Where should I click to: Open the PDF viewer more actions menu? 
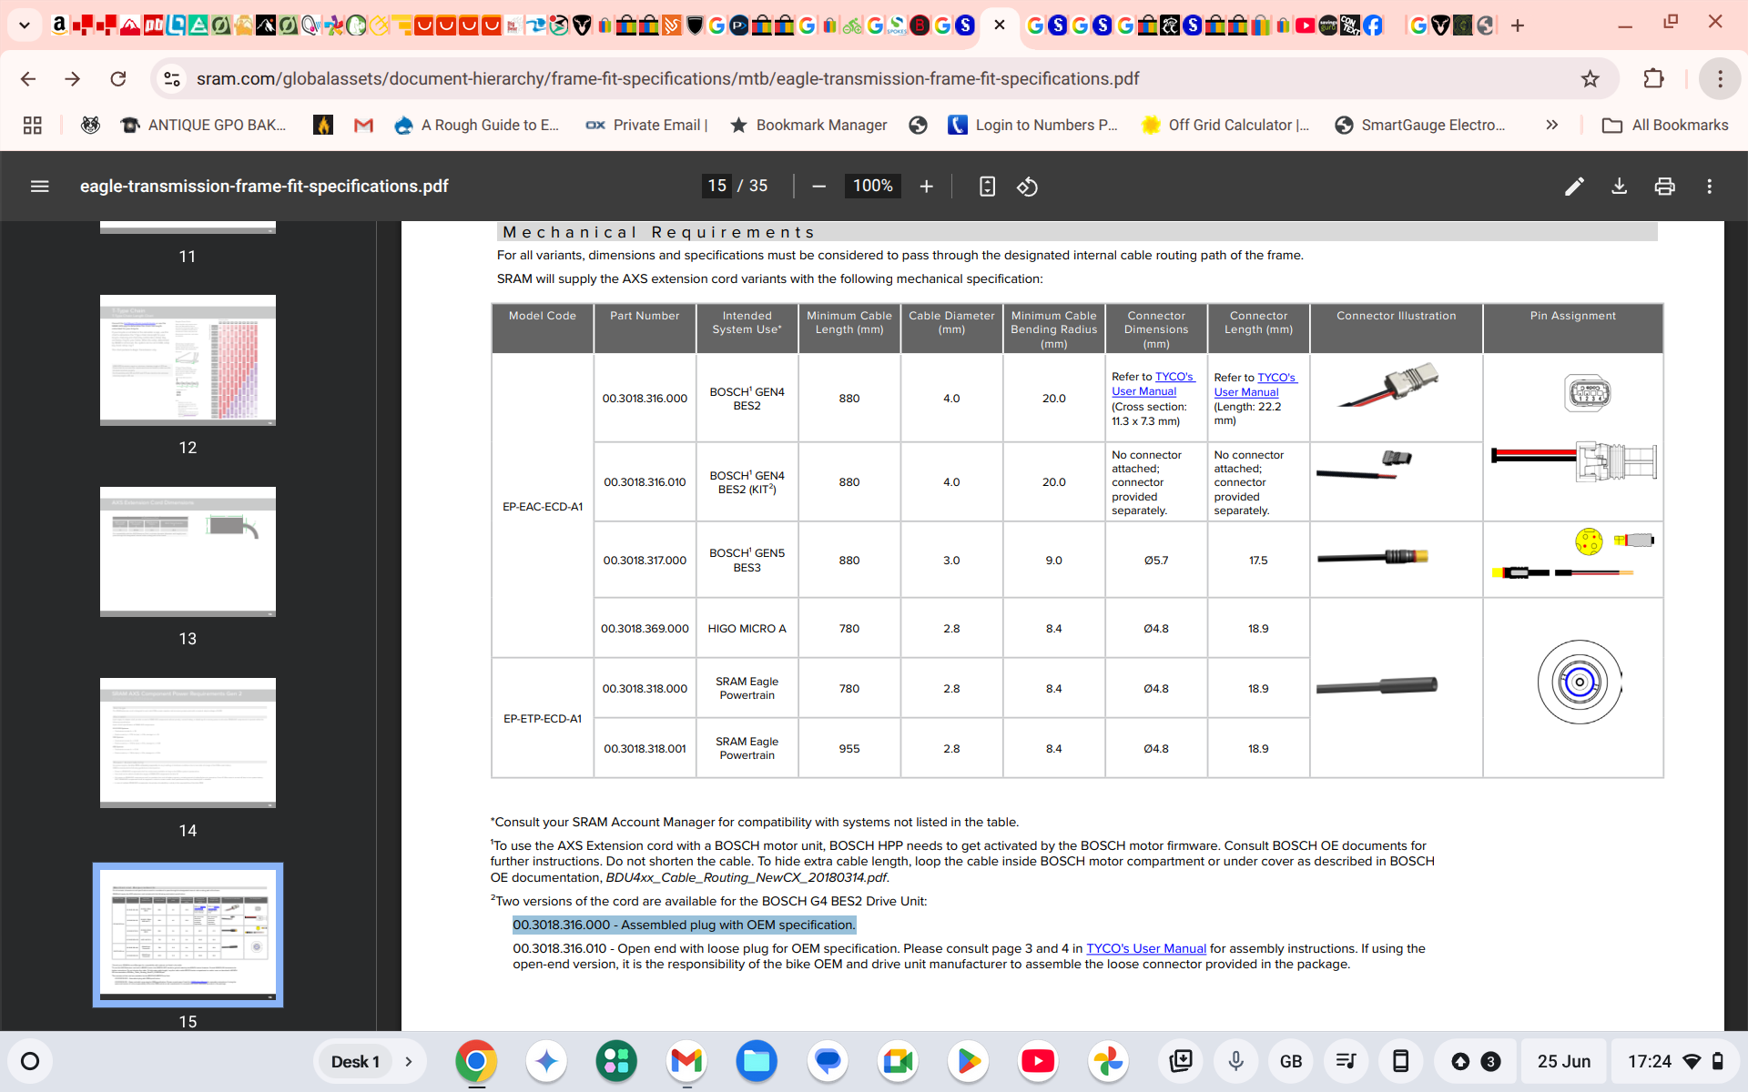[x=1709, y=187]
